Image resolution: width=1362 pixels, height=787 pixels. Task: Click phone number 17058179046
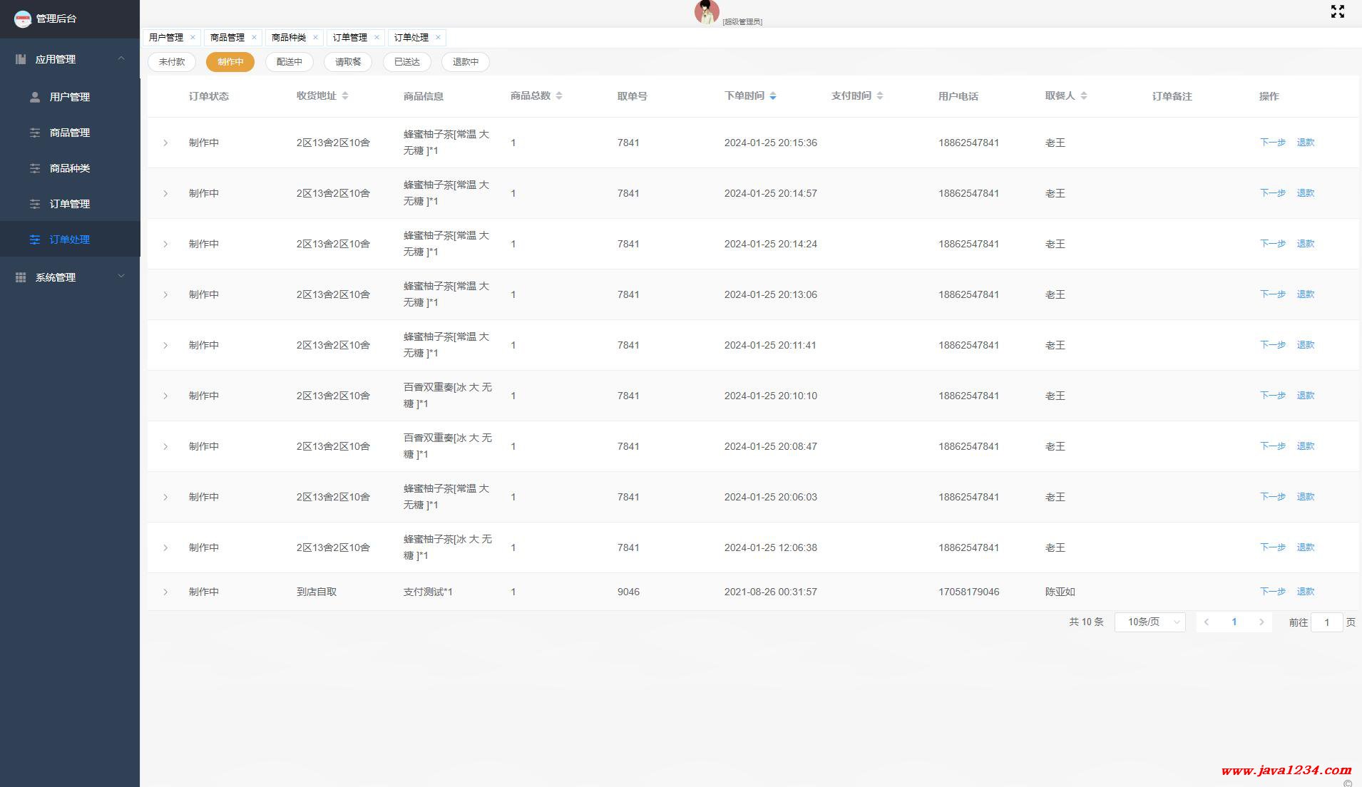968,592
